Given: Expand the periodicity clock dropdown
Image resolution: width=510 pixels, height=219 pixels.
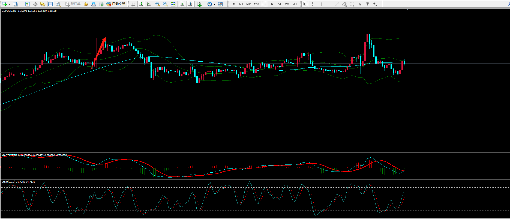Looking at the screenshot, I should click(214, 4).
